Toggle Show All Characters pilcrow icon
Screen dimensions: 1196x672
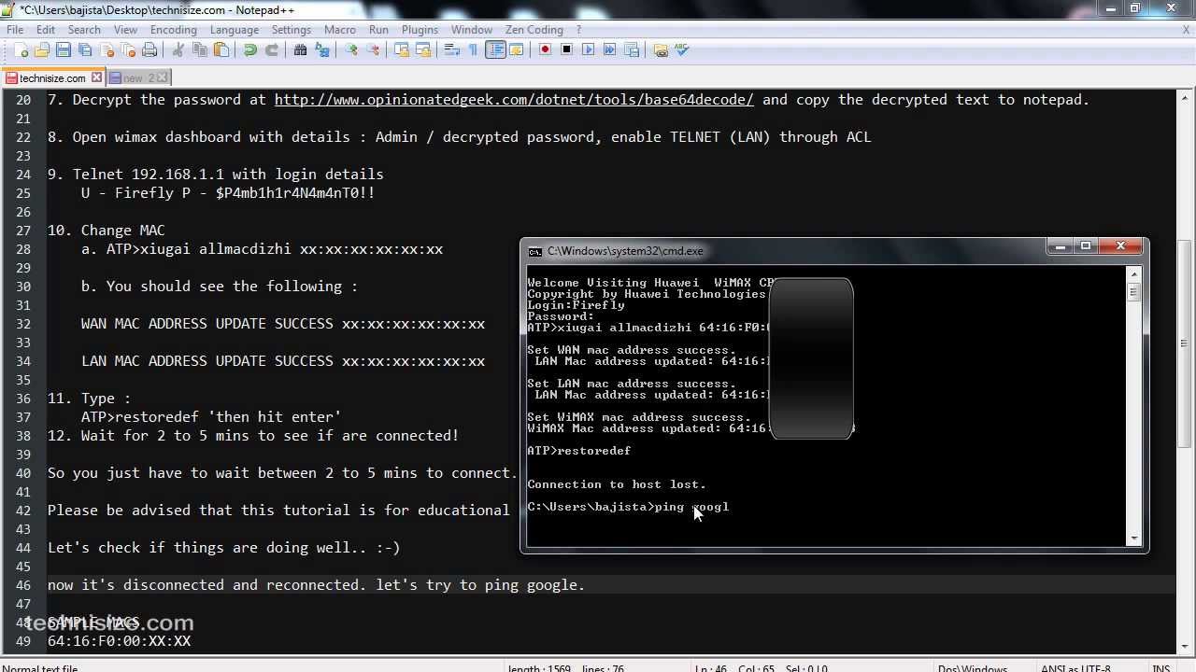point(474,49)
